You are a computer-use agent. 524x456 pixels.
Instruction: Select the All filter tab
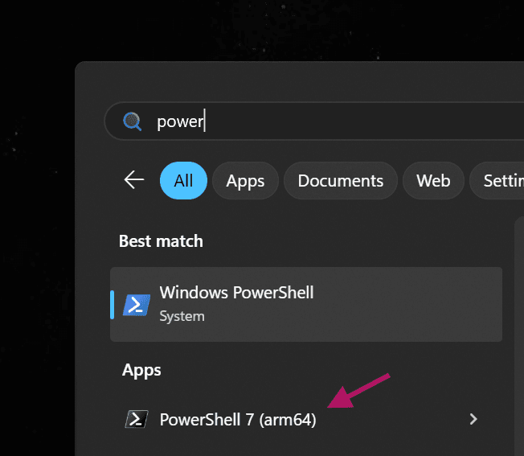[x=183, y=180]
